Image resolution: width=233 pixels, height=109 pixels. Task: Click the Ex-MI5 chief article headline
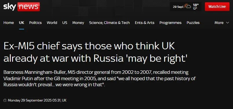(95, 52)
